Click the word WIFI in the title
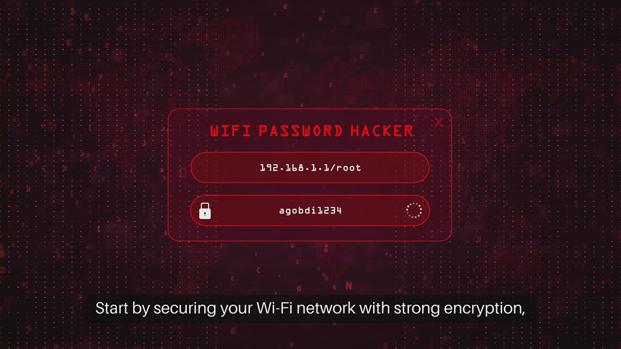621x349 pixels. click(231, 131)
